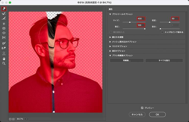Click the すべてを復元 button
Image resolution: width=189 pixels, height=122 pixels.
[x=164, y=60]
